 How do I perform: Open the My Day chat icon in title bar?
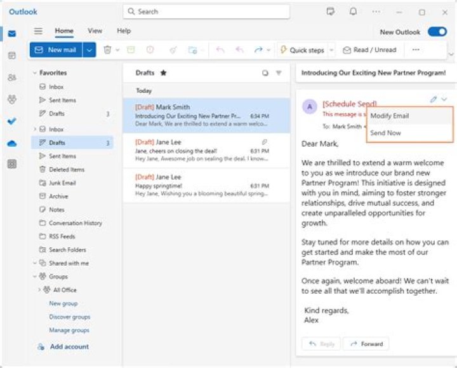click(x=330, y=11)
